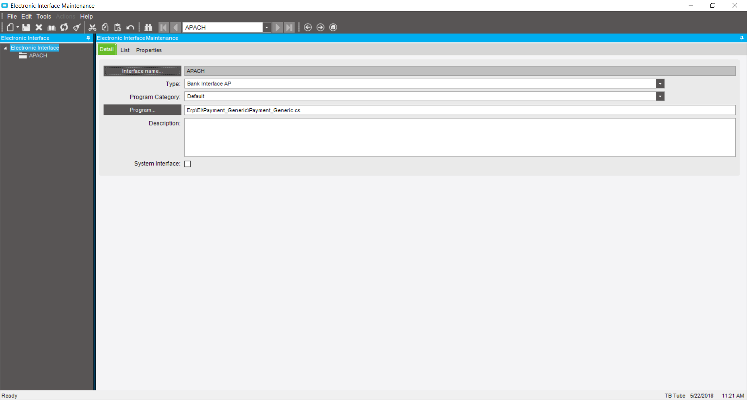This screenshot has height=400, width=747.
Task: Switch to the Detail tab
Action: (x=107, y=49)
